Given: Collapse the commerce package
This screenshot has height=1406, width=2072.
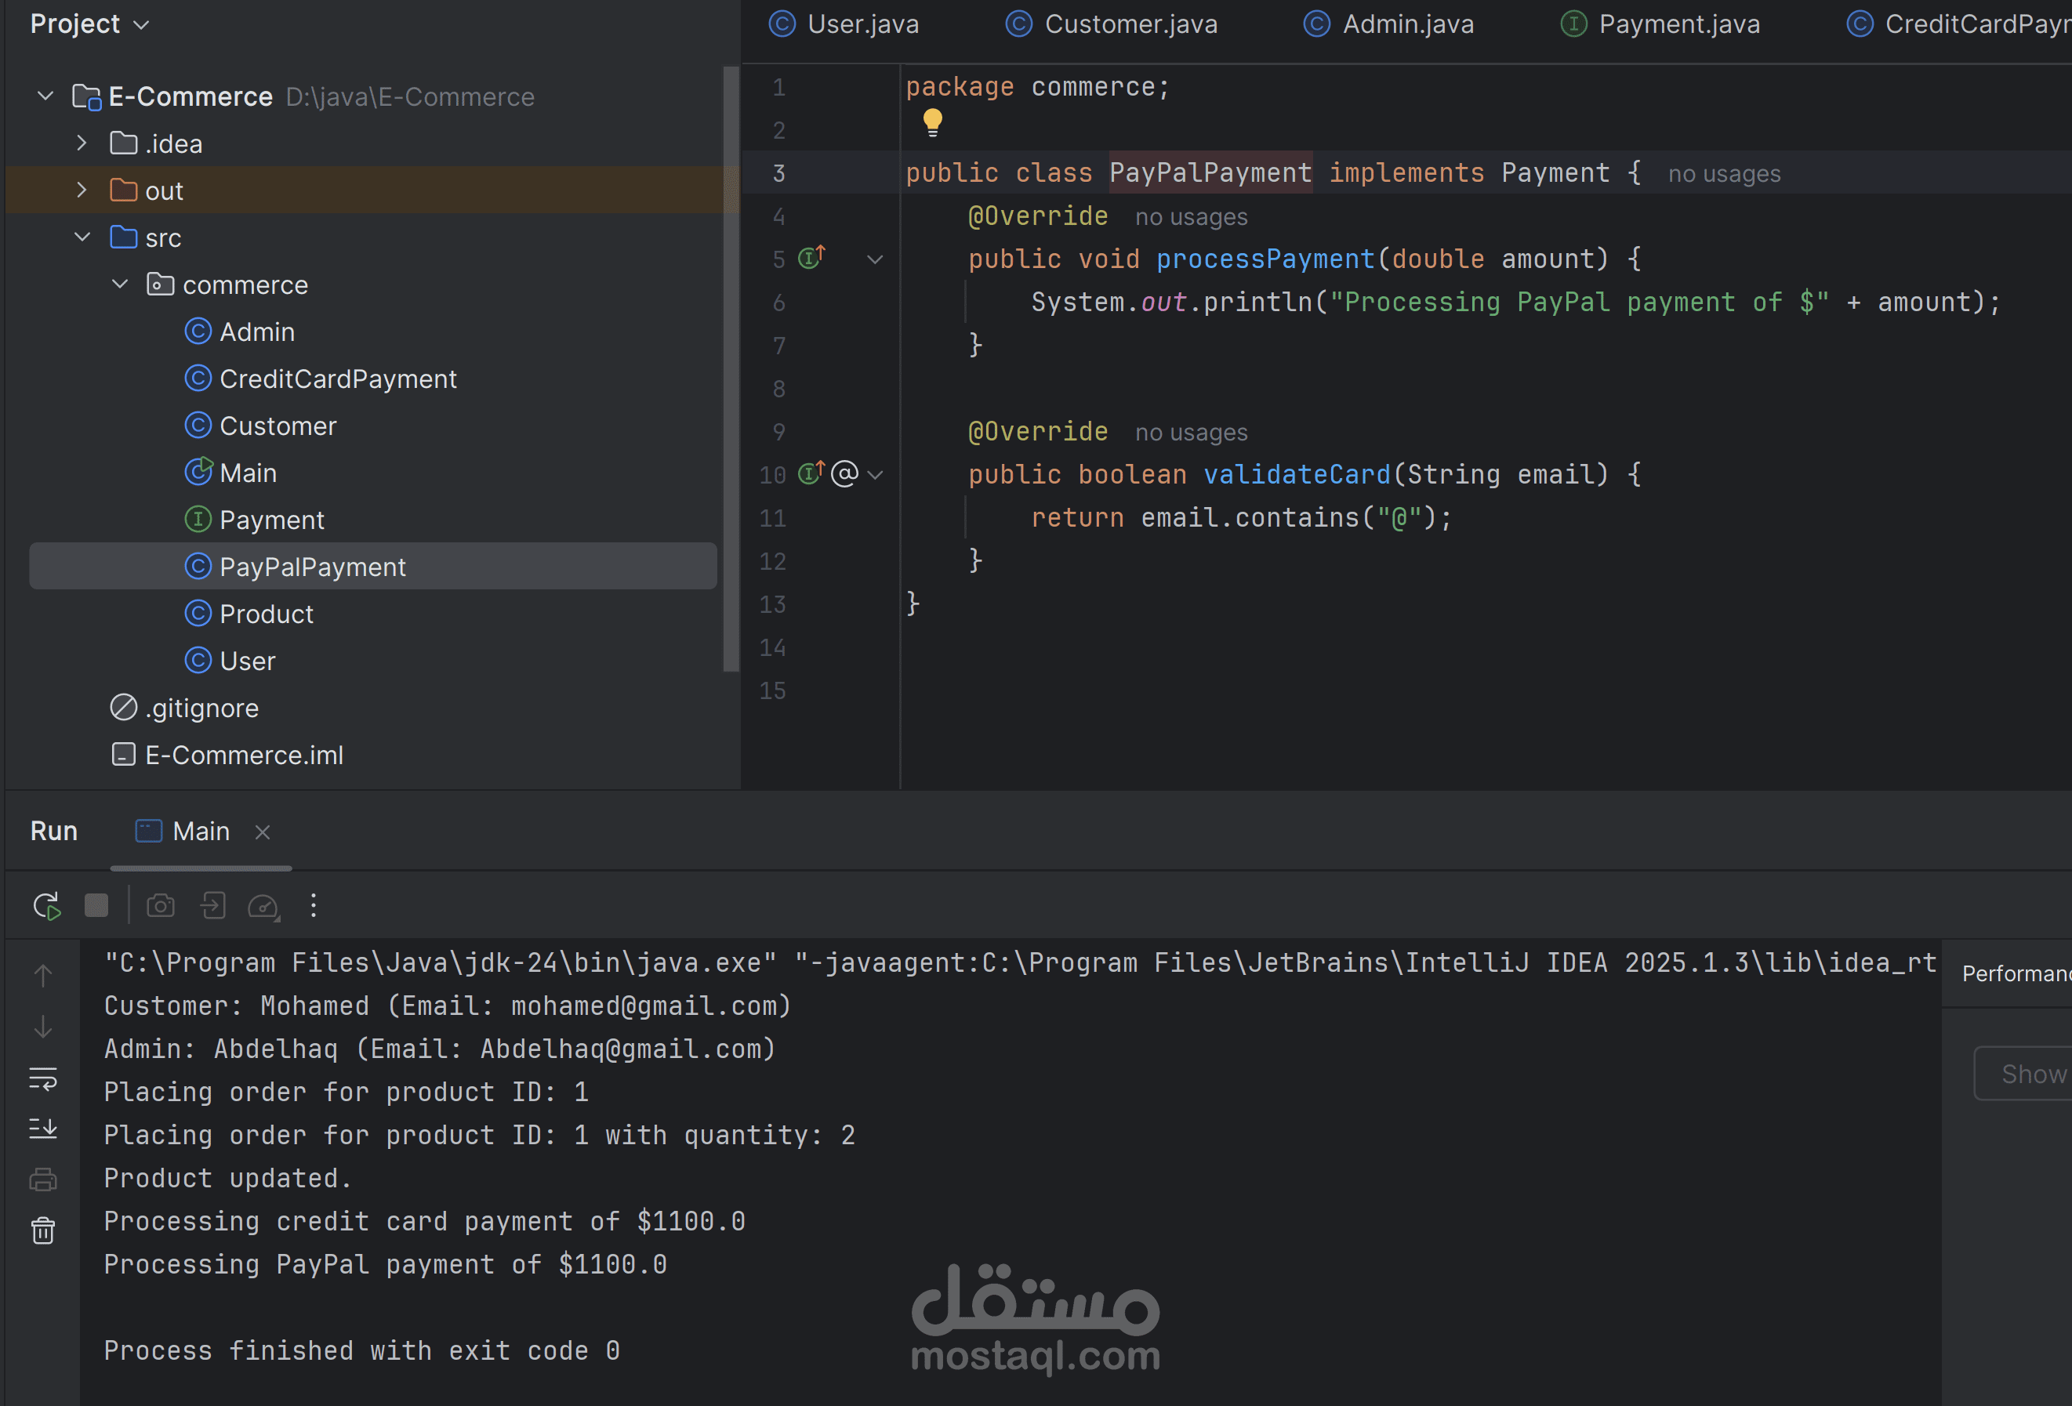Looking at the screenshot, I should coord(119,284).
